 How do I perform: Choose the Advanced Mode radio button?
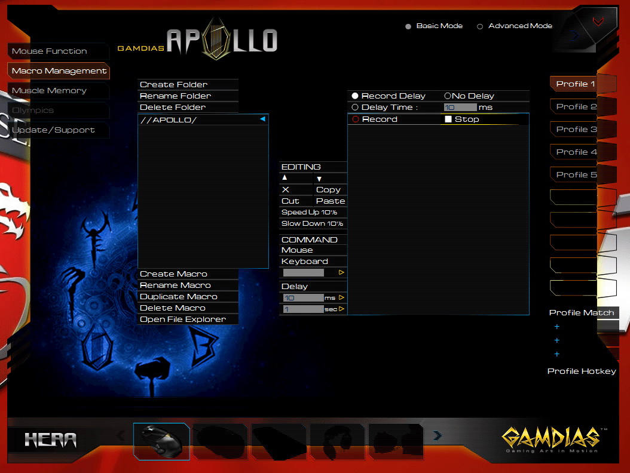point(480,26)
